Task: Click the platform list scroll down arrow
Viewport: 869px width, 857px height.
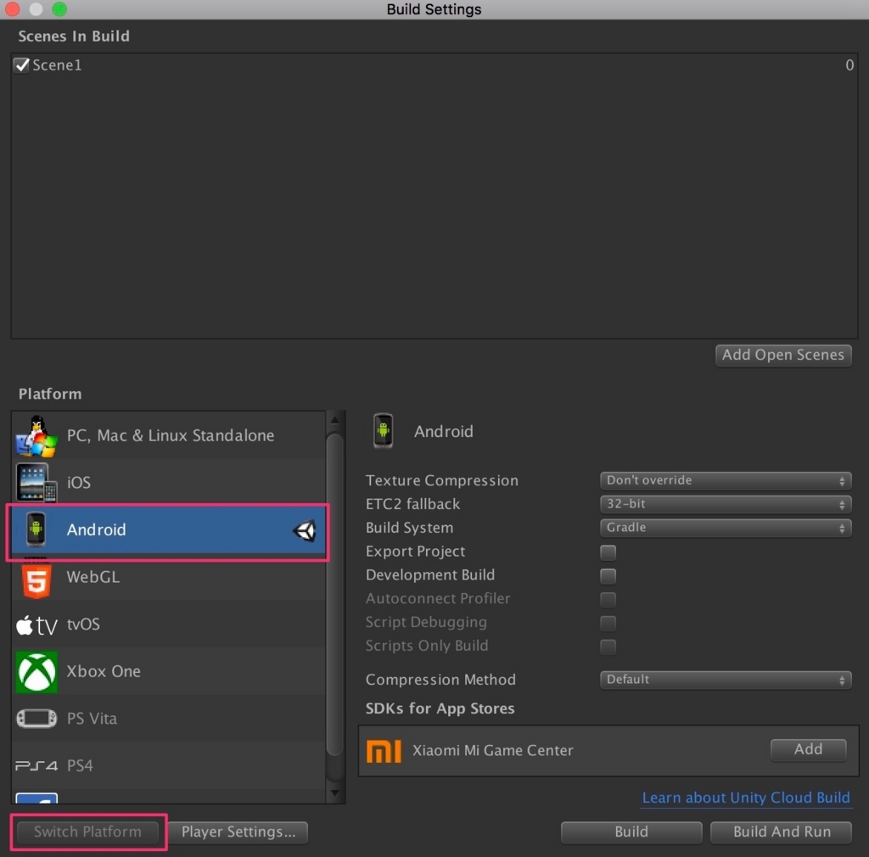Action: point(334,793)
